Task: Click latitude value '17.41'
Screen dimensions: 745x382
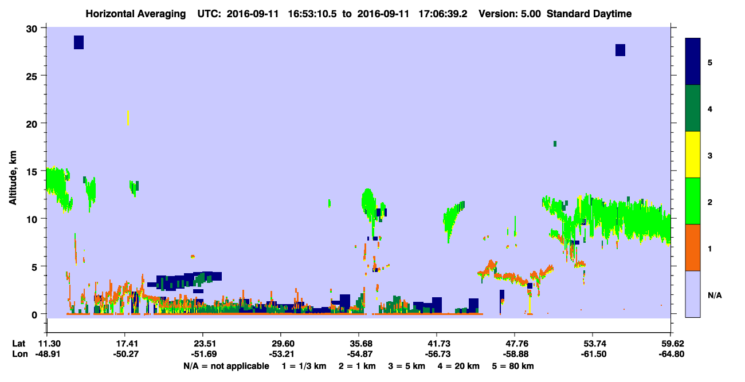Action: pos(125,344)
